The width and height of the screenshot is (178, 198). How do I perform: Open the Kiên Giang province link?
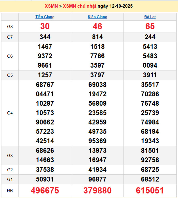tap(97, 17)
